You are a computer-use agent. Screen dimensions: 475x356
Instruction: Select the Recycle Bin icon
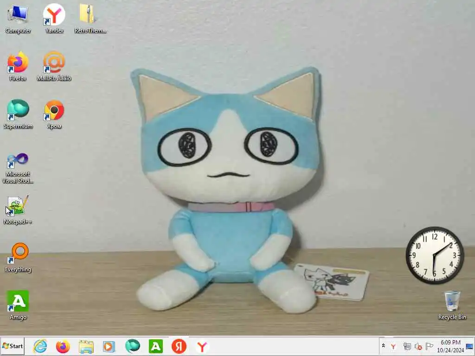pos(452,305)
